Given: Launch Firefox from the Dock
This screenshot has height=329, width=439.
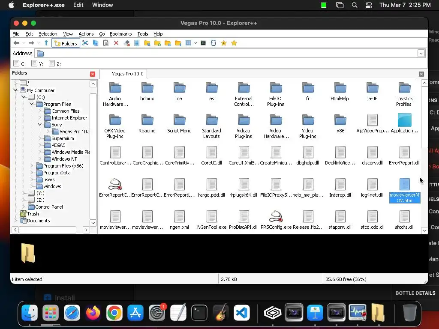Looking at the screenshot, I should pos(93,312).
